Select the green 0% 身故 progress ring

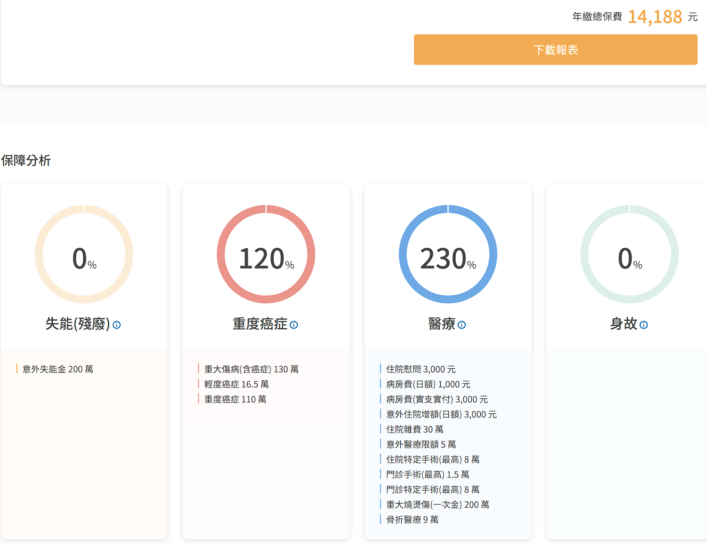629,254
